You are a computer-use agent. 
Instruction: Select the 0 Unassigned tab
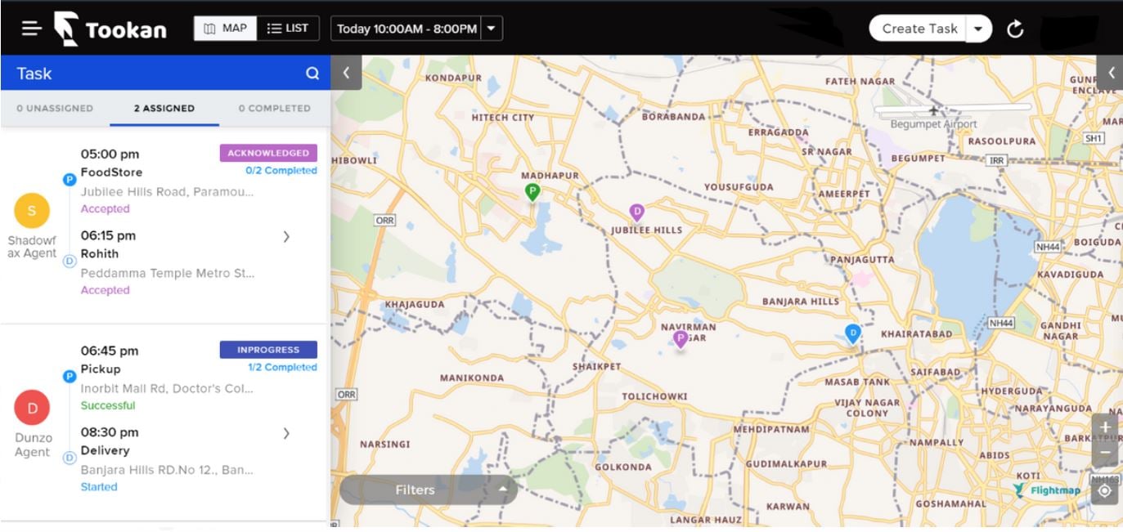pos(55,108)
